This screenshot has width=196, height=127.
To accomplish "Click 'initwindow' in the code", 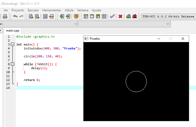I will pyautogui.click(x=33, y=48).
